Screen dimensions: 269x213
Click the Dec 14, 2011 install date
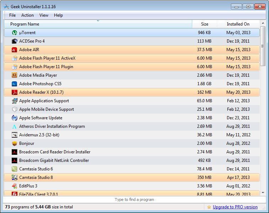click(x=238, y=169)
